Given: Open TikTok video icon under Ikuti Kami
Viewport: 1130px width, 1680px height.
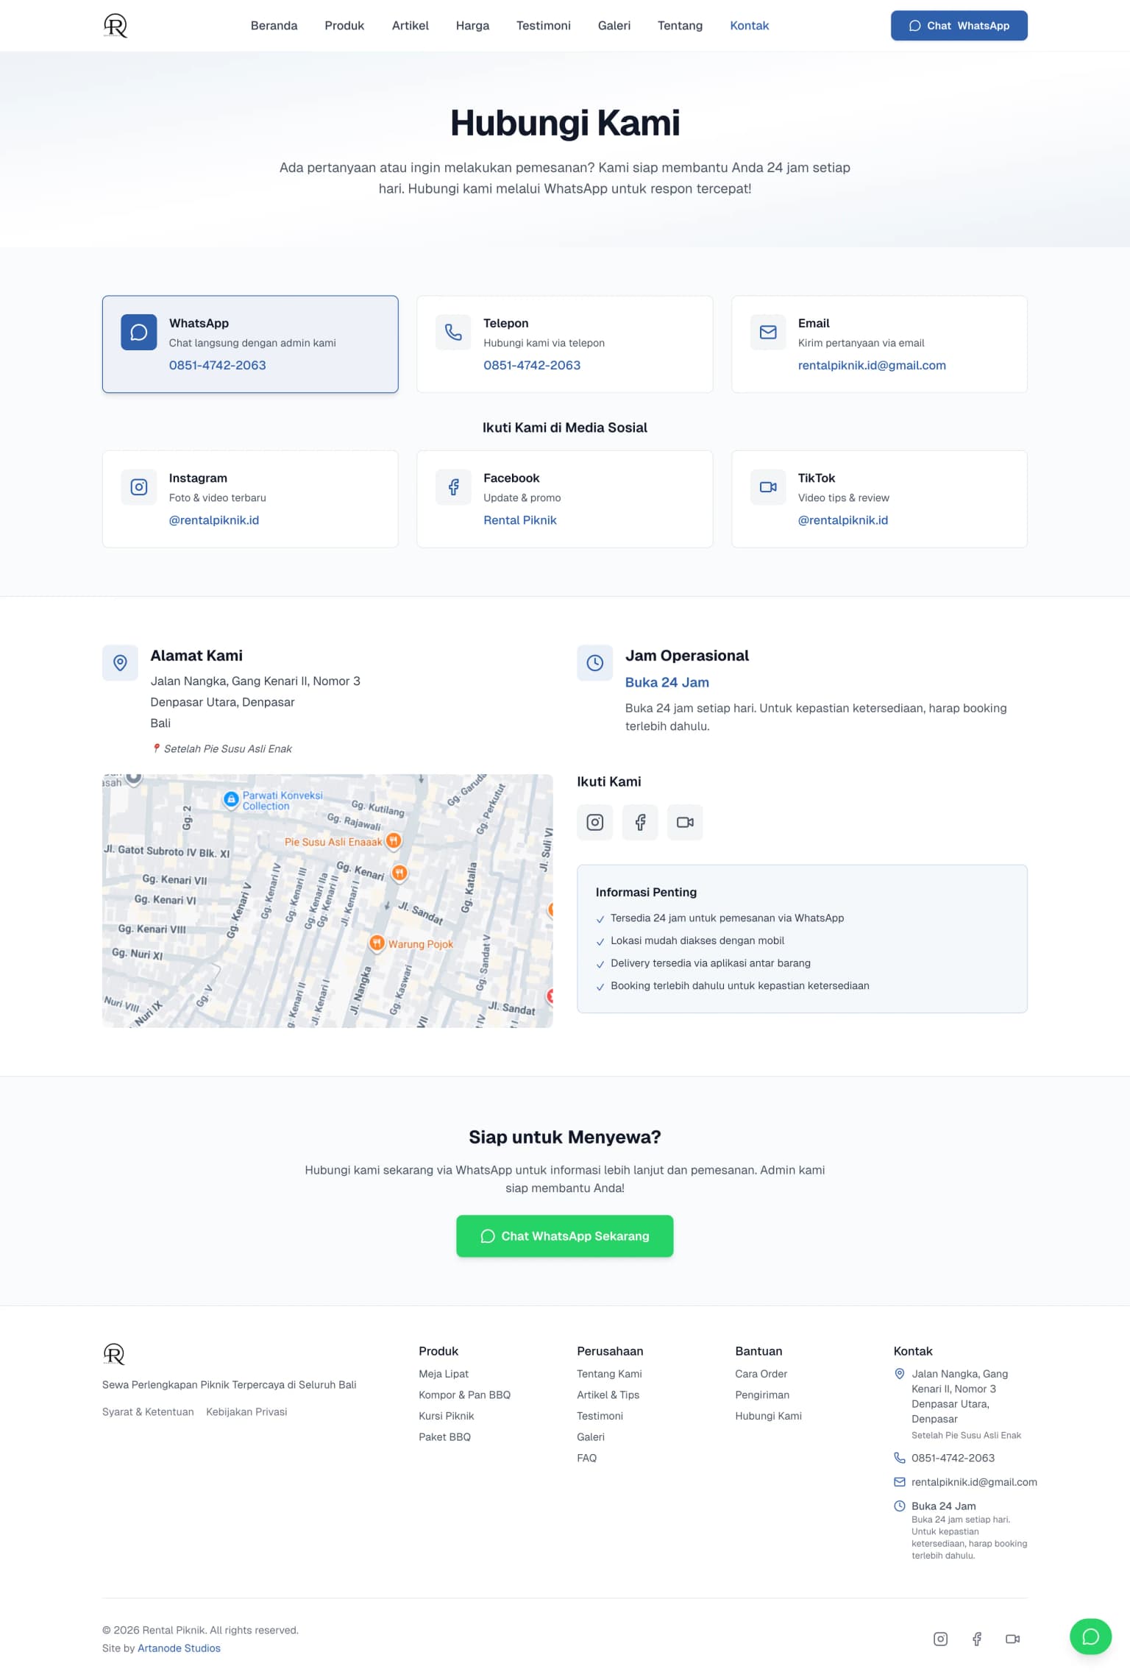Looking at the screenshot, I should (685, 822).
